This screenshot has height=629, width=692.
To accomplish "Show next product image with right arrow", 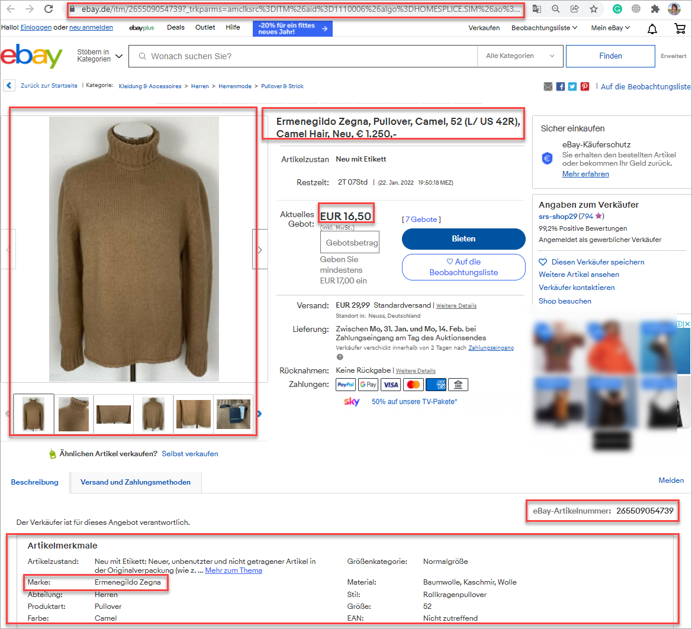I will coord(260,250).
